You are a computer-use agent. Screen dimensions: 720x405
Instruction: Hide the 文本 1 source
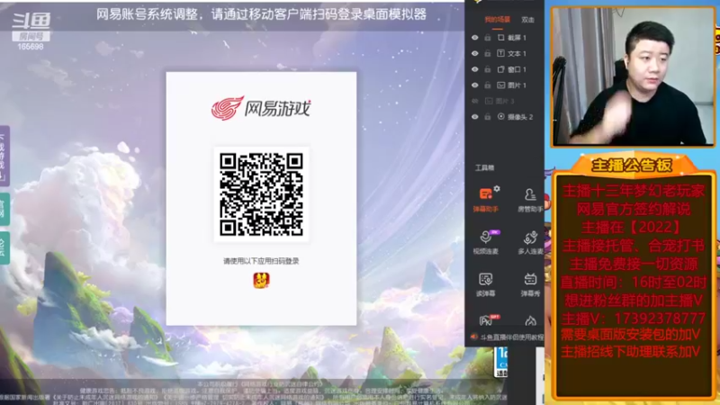coord(475,53)
